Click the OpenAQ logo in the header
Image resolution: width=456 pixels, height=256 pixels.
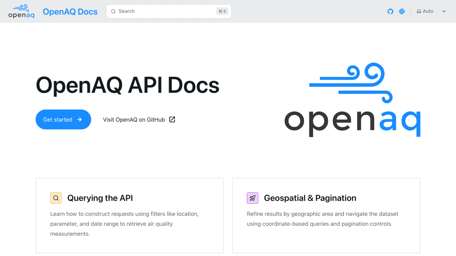pyautogui.click(x=21, y=11)
